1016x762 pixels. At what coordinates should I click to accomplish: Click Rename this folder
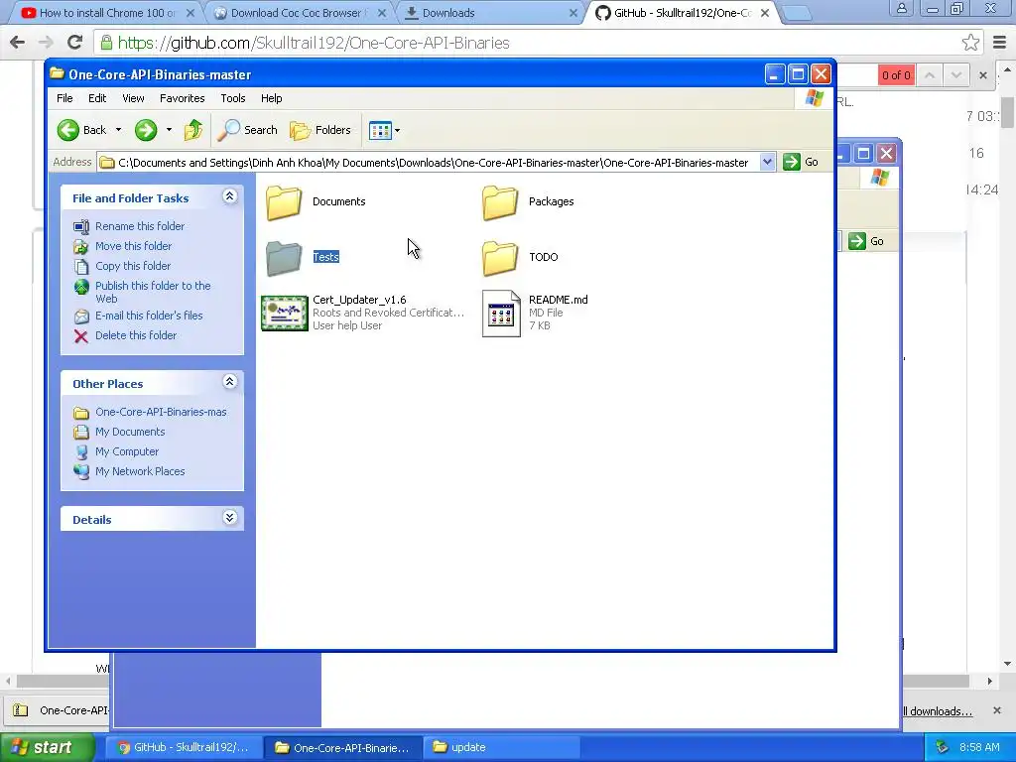(x=139, y=226)
